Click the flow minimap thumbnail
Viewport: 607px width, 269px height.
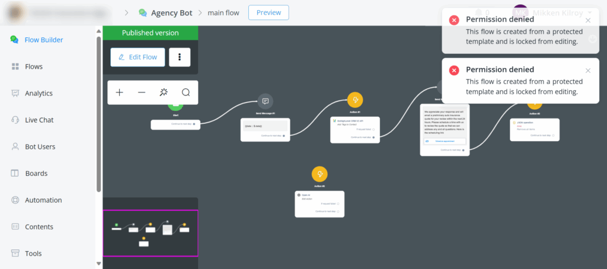pyautogui.click(x=151, y=233)
